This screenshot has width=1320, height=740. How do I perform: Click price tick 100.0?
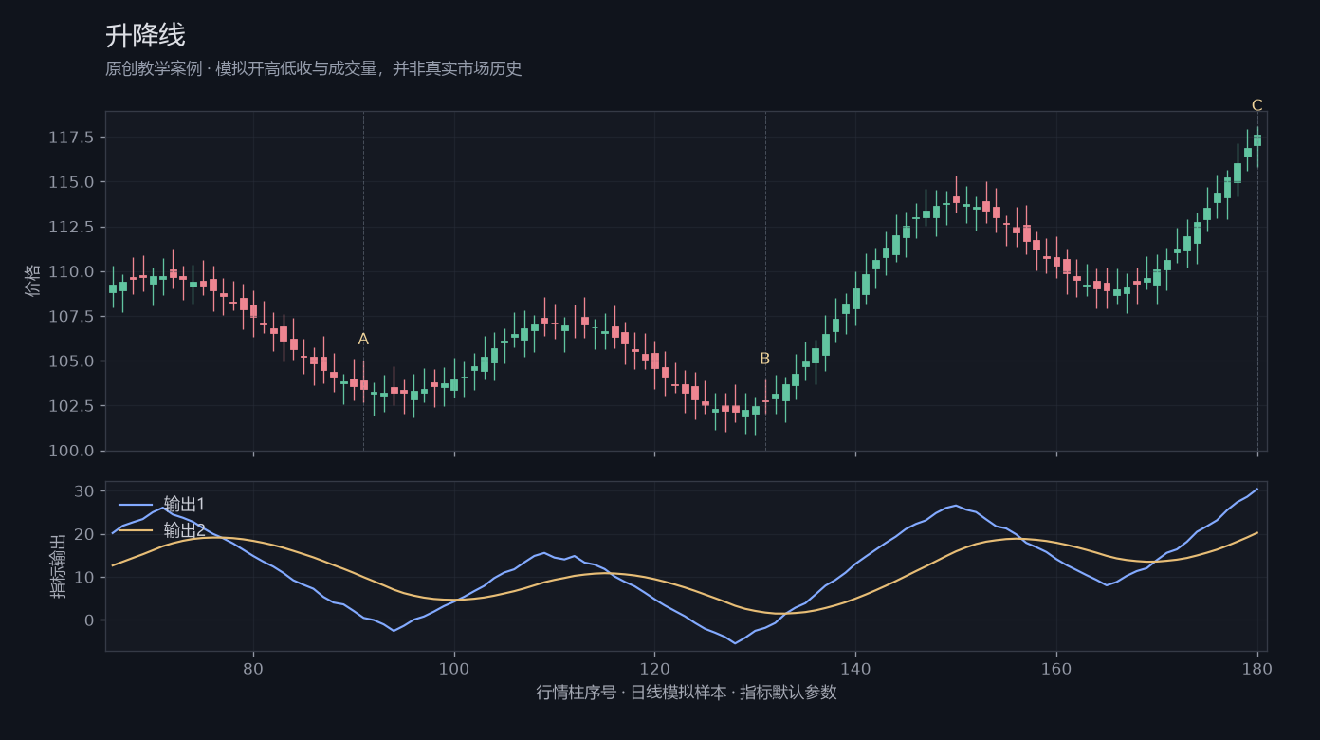[72, 451]
